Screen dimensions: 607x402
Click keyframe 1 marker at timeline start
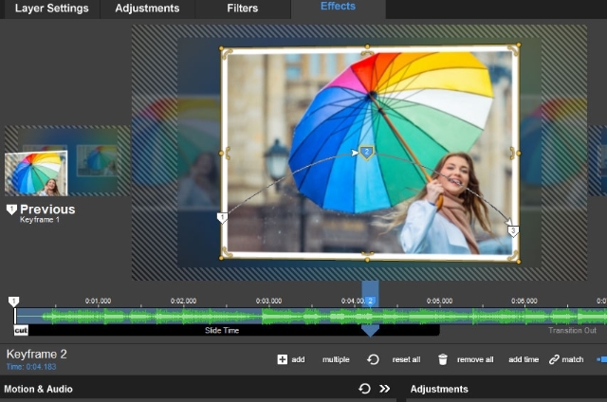13,301
